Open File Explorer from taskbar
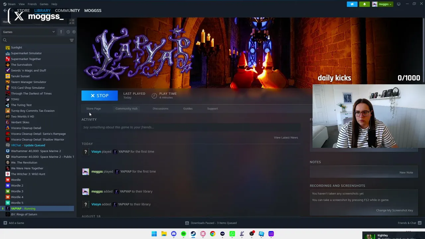This screenshot has width=425, height=239. pos(164,234)
